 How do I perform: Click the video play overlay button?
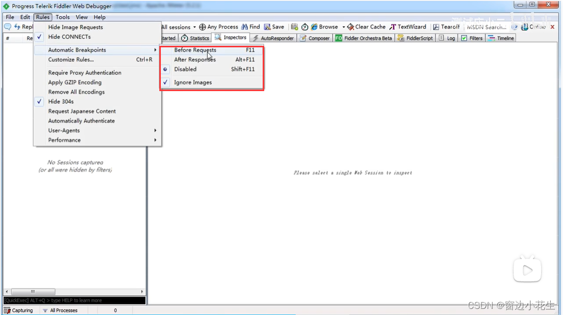click(x=527, y=270)
